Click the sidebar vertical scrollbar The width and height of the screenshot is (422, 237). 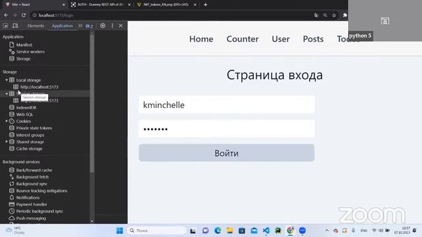pyautogui.click(x=92, y=103)
